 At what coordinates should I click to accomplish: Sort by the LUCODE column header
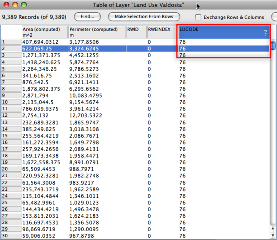(x=224, y=32)
